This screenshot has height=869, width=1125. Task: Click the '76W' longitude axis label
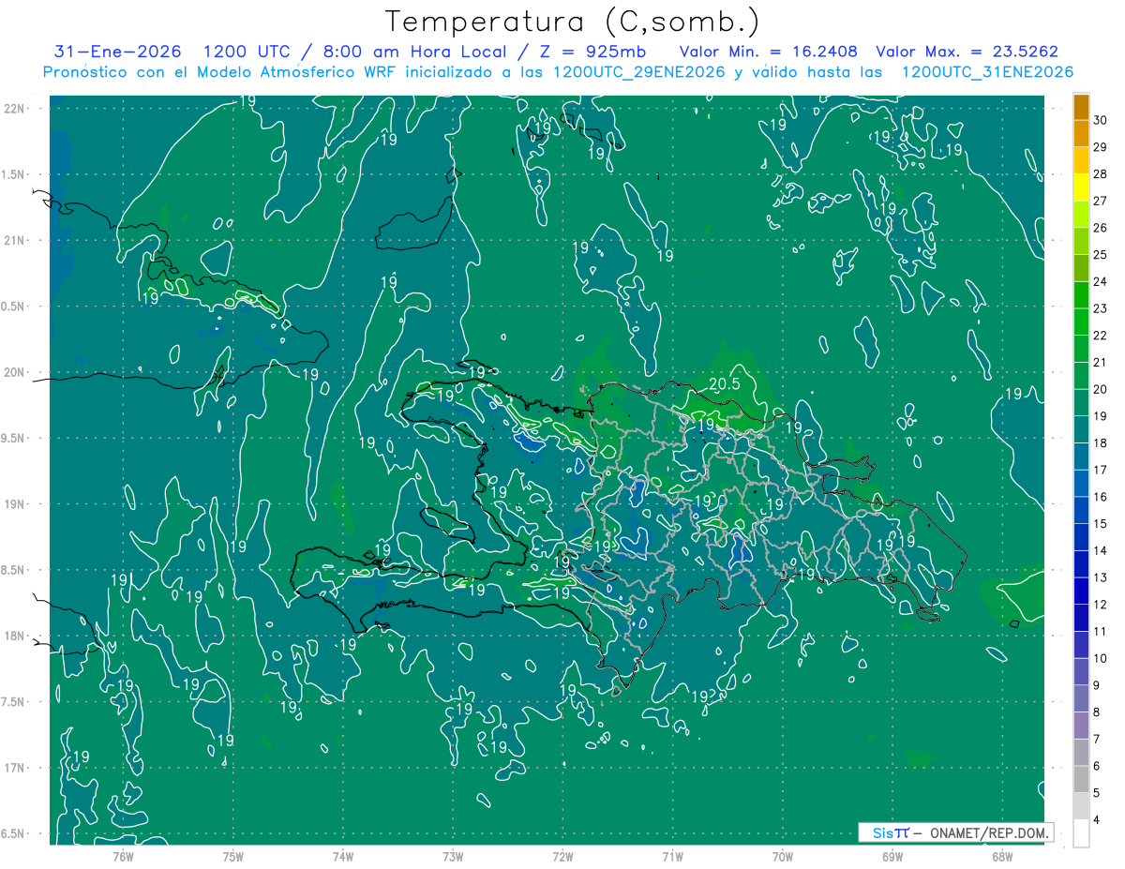[x=123, y=856]
